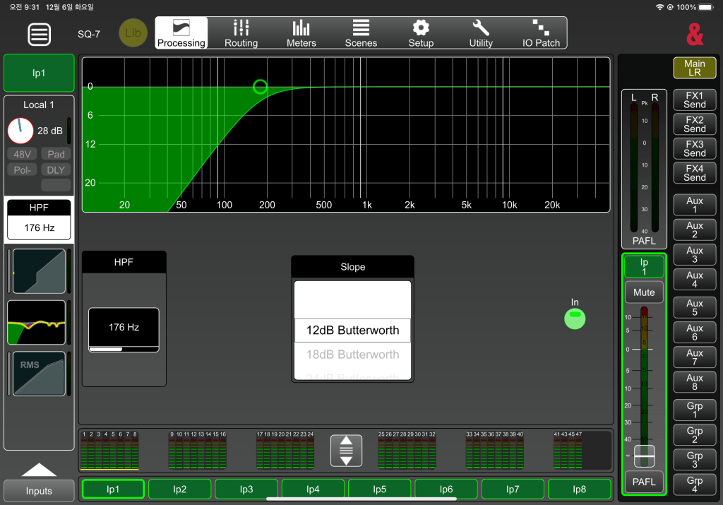Select 12dB Butterworth in Slope list
Image resolution: width=723 pixels, height=505 pixels.
(352, 330)
